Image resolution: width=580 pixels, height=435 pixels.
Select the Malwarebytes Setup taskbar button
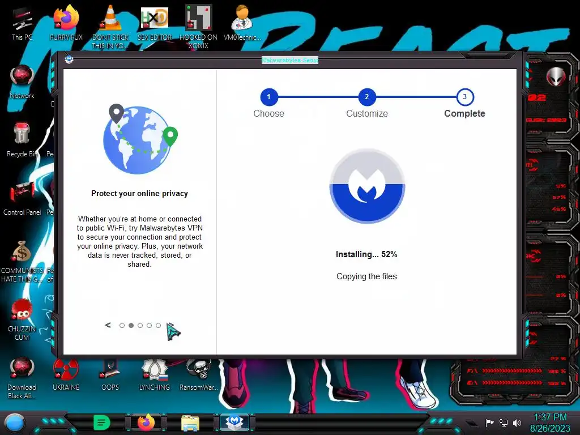point(234,423)
